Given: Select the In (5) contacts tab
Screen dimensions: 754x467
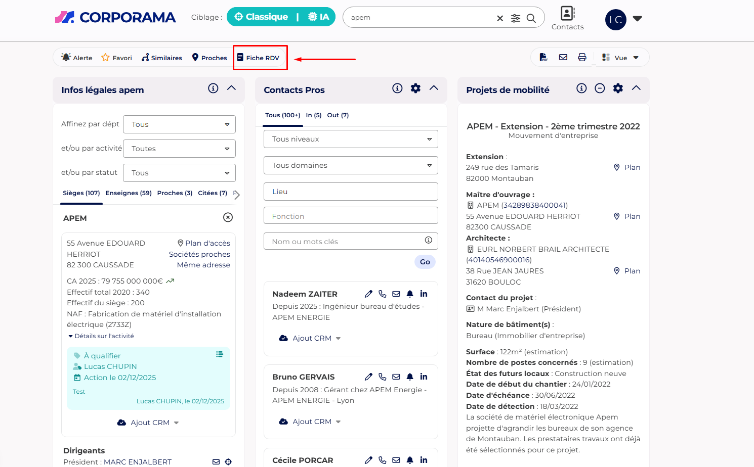Looking at the screenshot, I should pyautogui.click(x=313, y=115).
